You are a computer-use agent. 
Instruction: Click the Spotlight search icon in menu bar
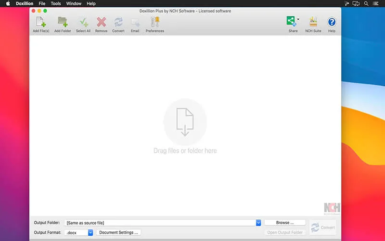click(366, 3)
